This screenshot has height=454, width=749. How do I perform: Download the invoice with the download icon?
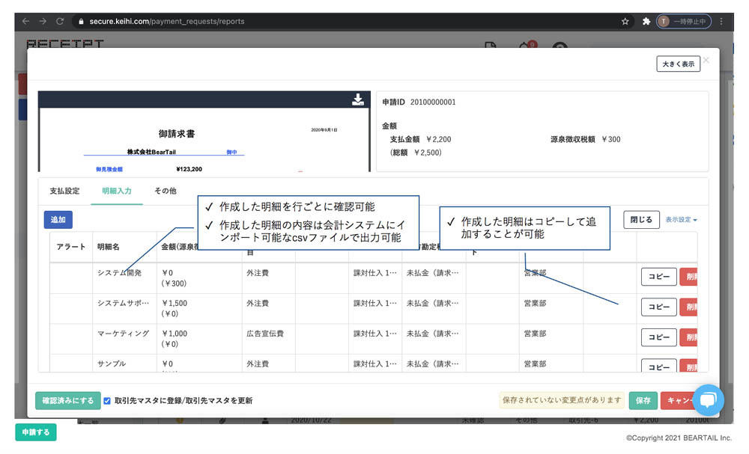coord(358,99)
